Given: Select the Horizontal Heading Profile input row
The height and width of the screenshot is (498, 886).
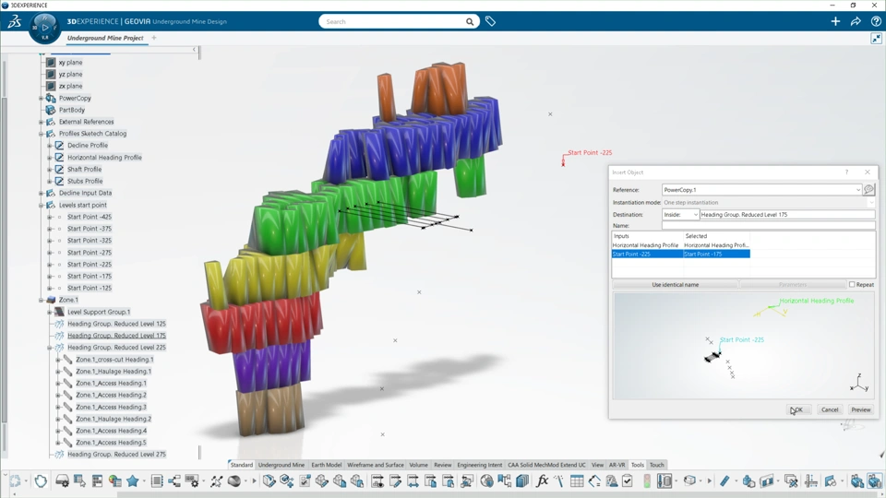Looking at the screenshot, I should (x=681, y=245).
